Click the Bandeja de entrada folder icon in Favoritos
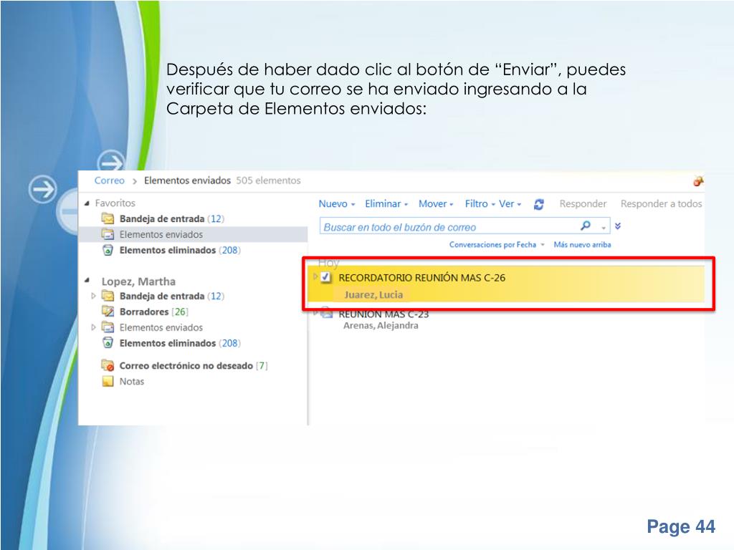Image resolution: width=734 pixels, height=550 pixels. coord(108,218)
